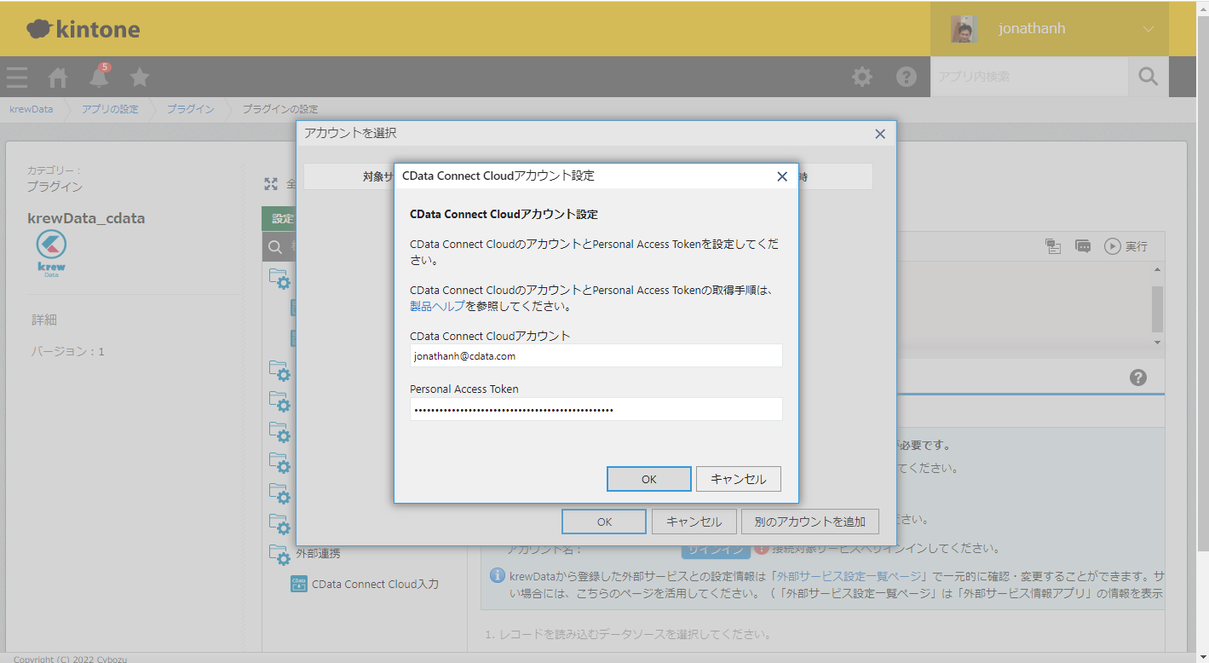
Task: Edit the CData Connect Cloud account field
Action: click(596, 356)
